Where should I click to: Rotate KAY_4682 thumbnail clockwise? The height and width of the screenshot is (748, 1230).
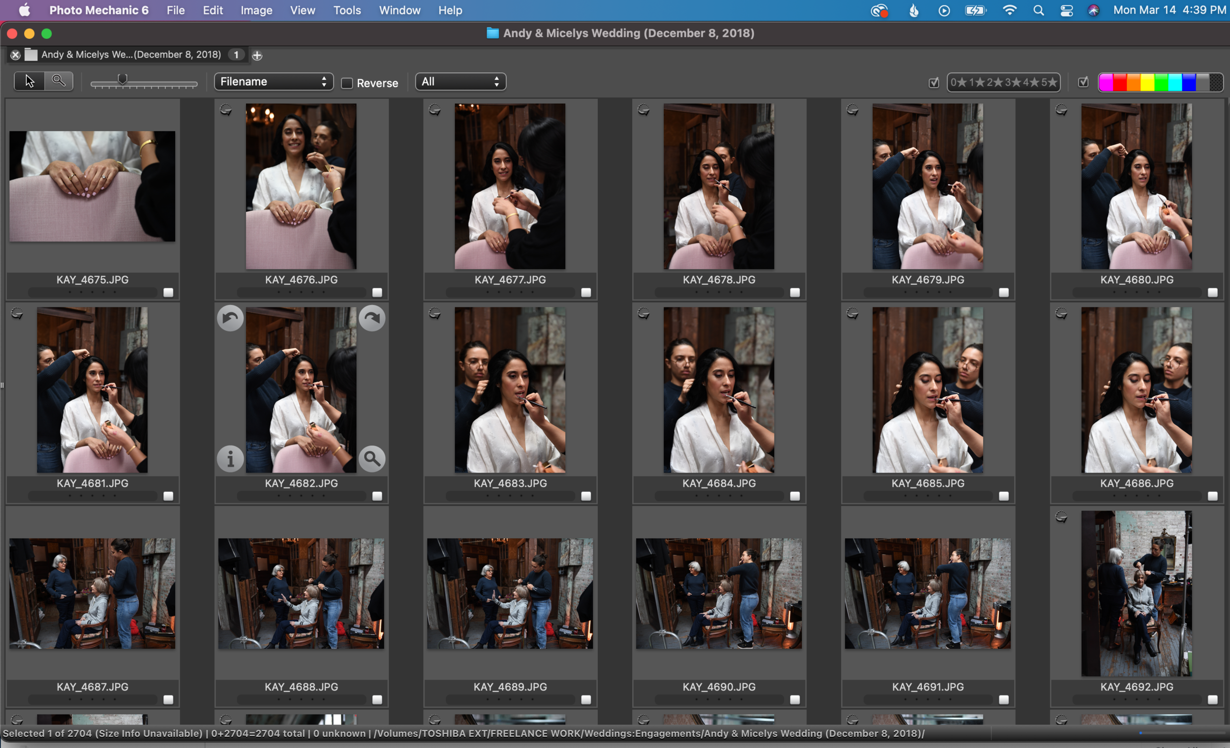click(x=372, y=318)
